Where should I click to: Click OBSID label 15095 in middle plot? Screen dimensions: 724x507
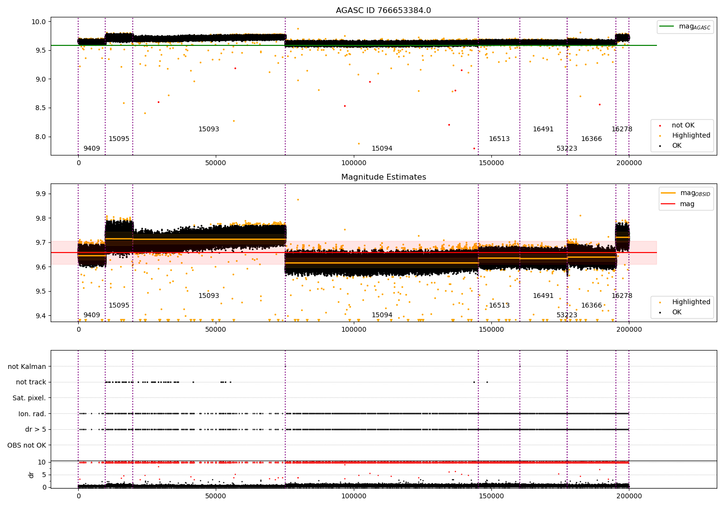(x=119, y=306)
